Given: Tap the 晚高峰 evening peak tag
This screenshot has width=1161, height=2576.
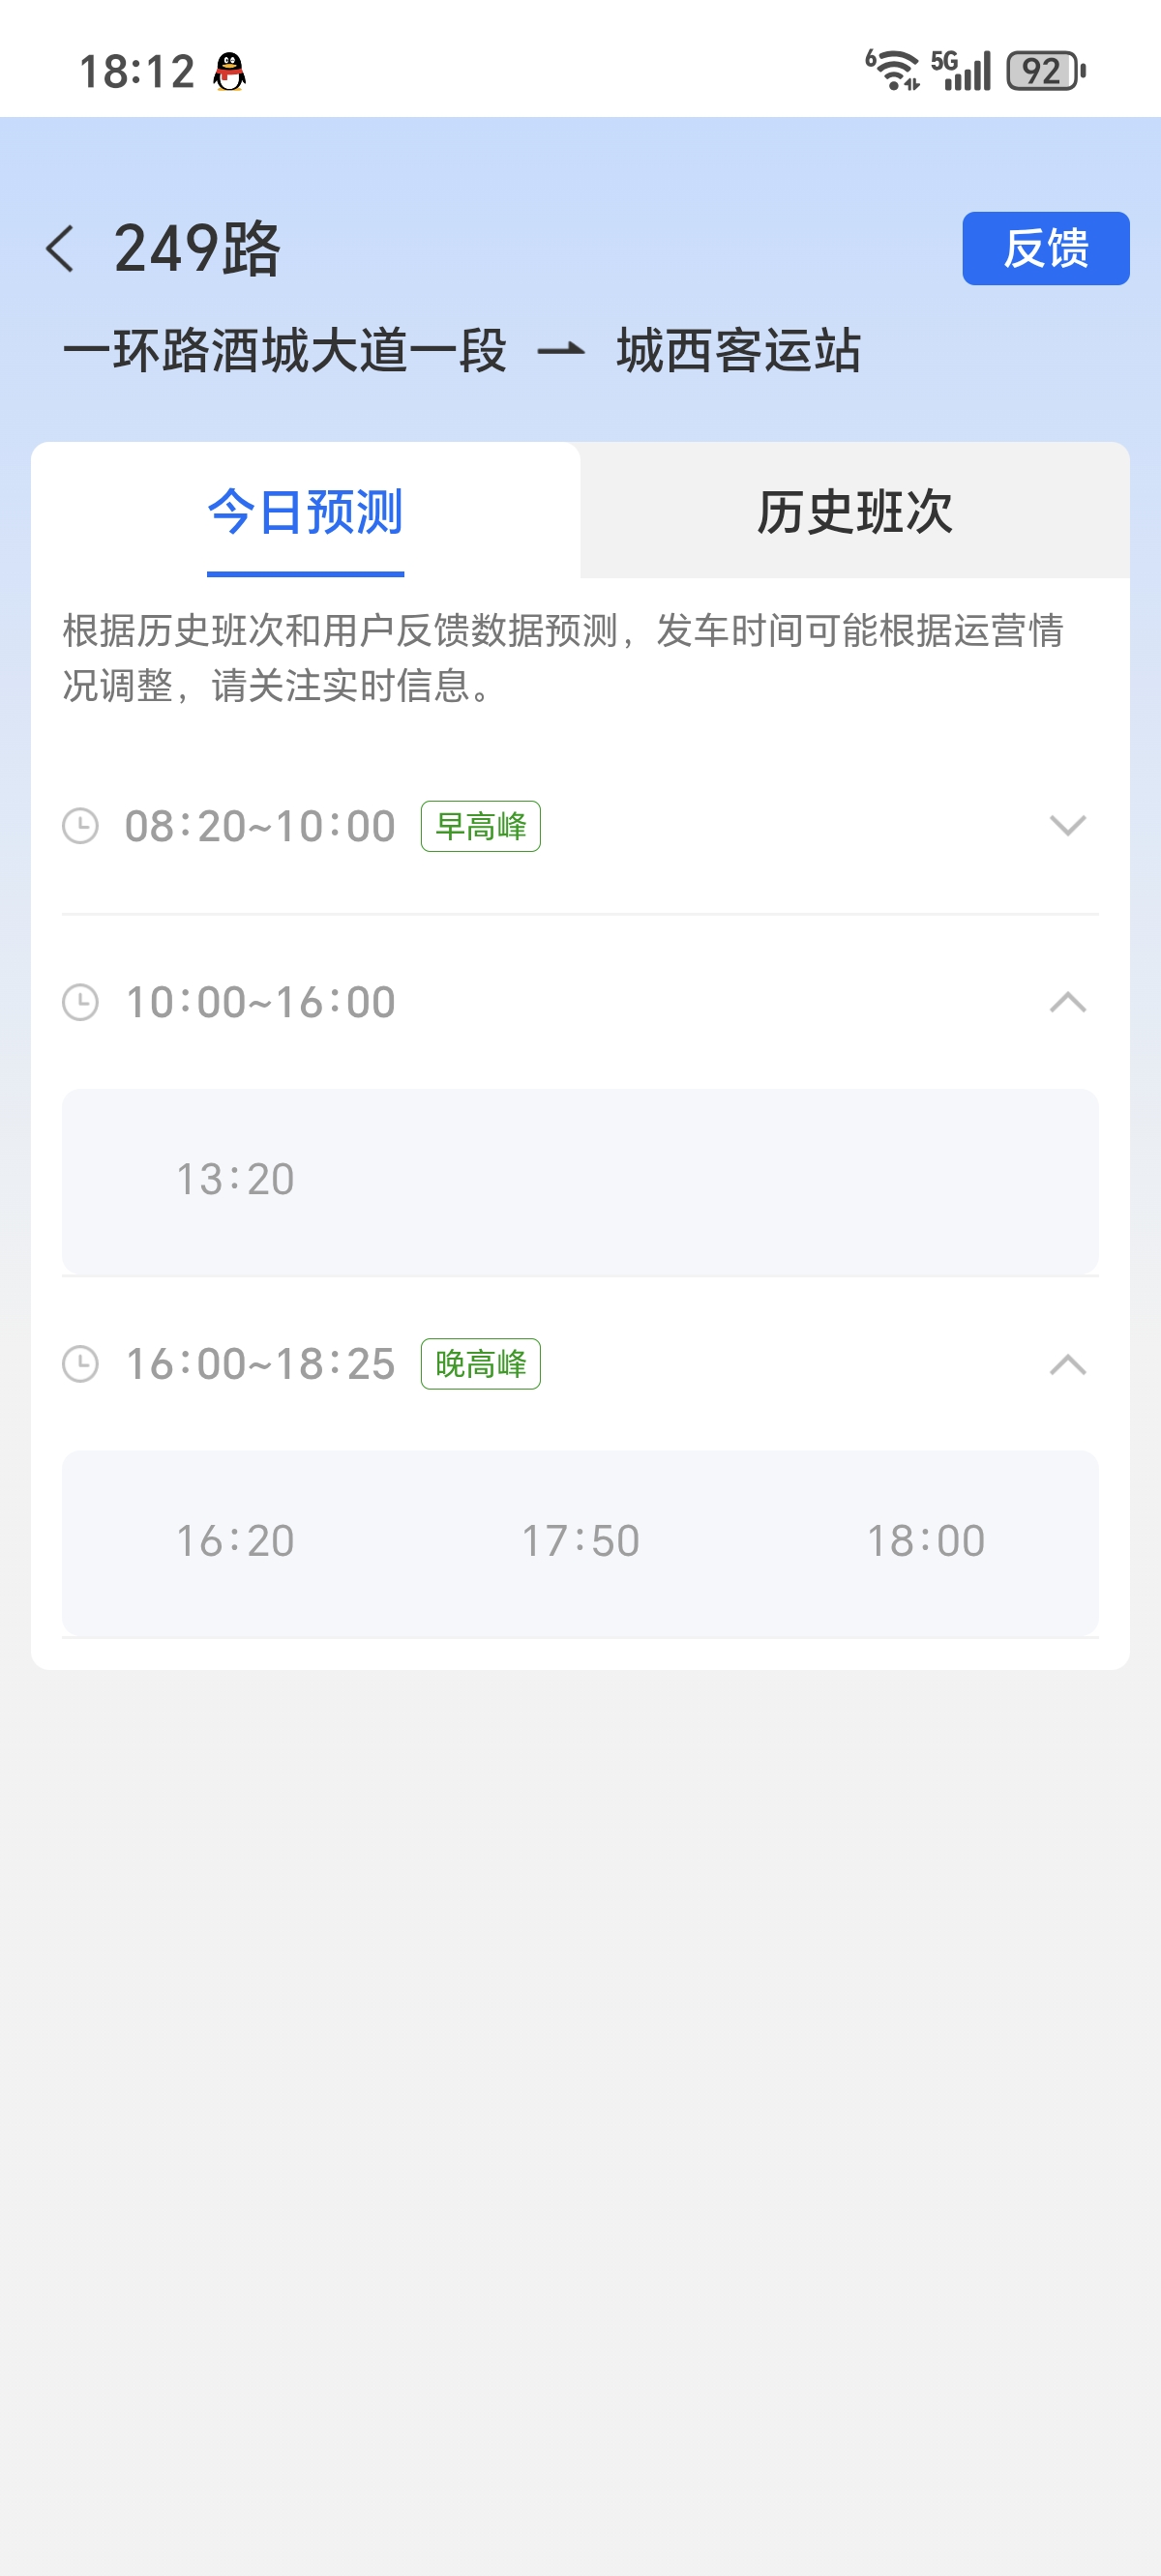Looking at the screenshot, I should [481, 1364].
